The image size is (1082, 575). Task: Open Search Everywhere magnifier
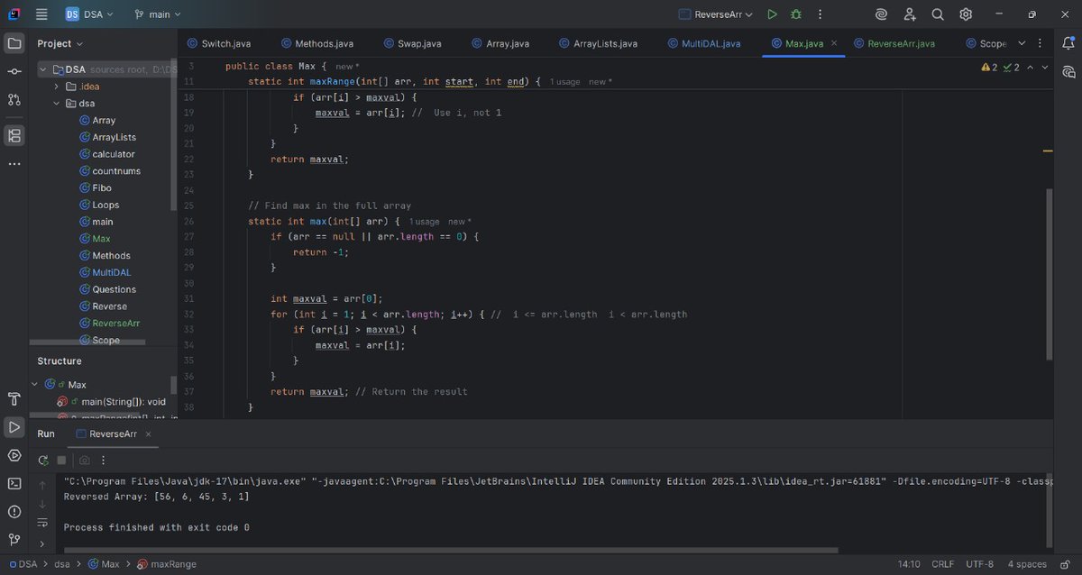tap(938, 14)
